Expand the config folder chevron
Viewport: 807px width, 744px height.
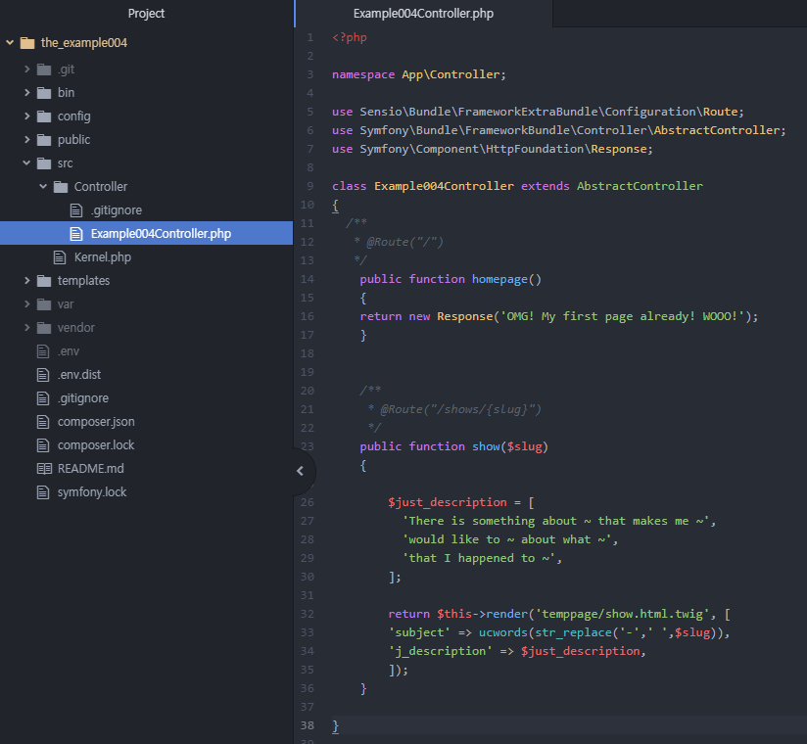point(26,116)
